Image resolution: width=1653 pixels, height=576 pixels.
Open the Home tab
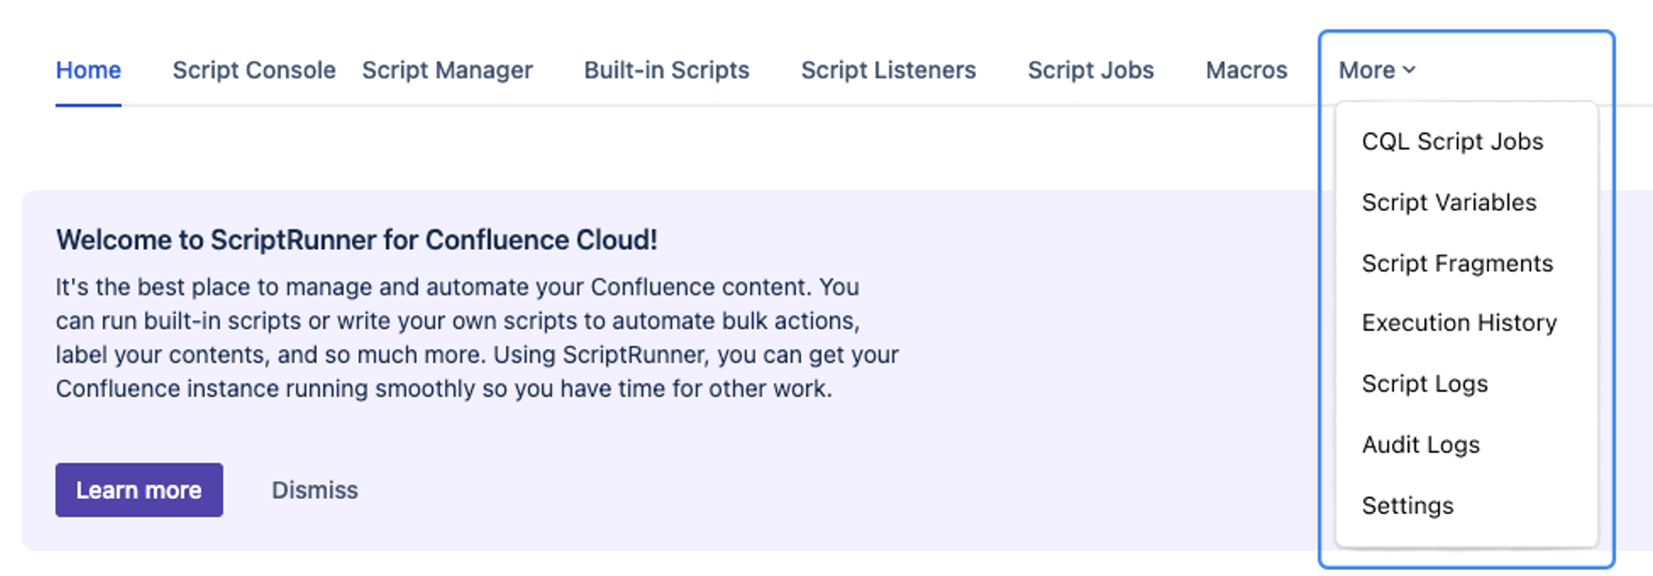88,70
